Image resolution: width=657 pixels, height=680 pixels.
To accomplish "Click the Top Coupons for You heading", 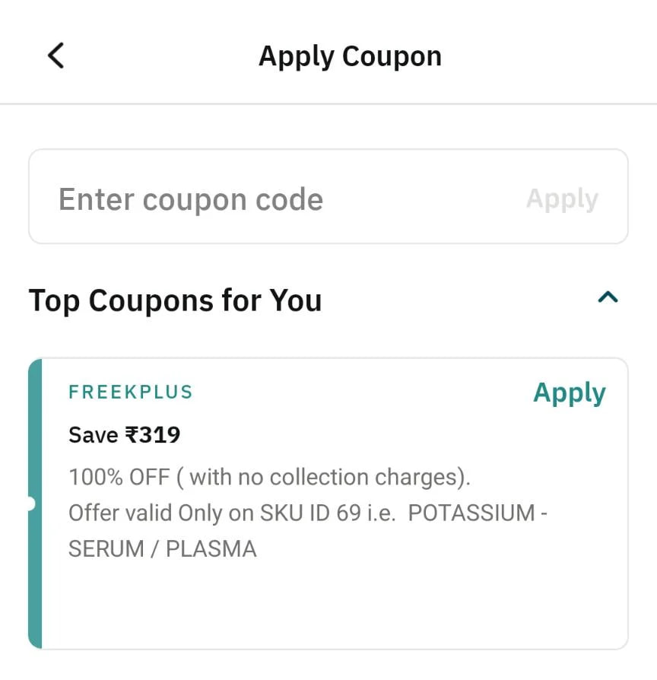I will coord(174,300).
